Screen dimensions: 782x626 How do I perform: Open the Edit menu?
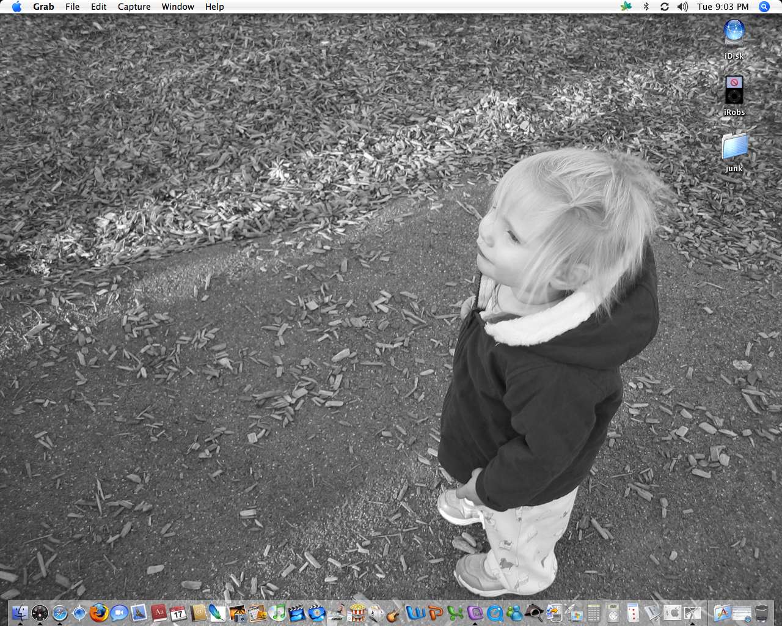(x=98, y=7)
